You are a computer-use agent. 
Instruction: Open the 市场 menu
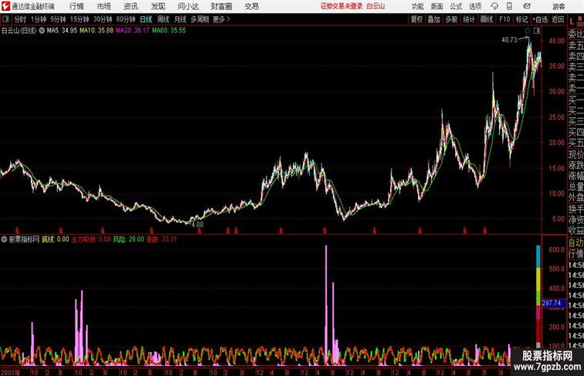pos(104,6)
